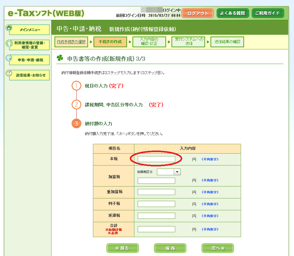Image resolution: width=294 pixels, height=256 pixels.
Task: Open the 加算税区分 dropdown
Action: tap(177, 172)
